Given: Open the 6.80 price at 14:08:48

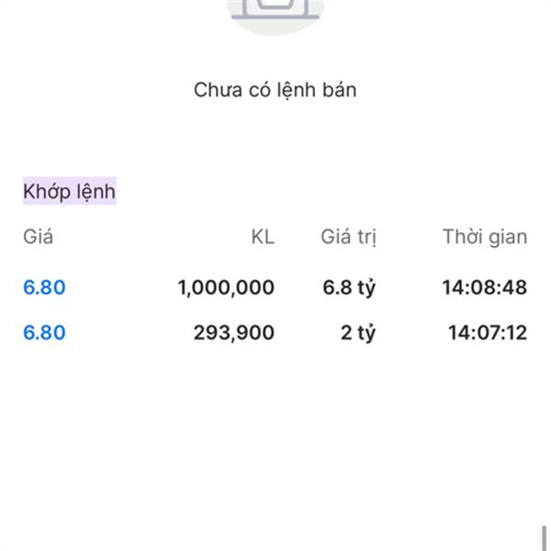Looking at the screenshot, I should click(x=44, y=287).
